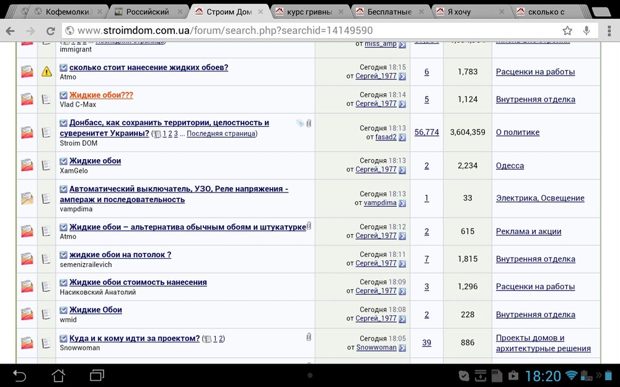Refresh the forum search results page
620x387 pixels.
click(x=51, y=29)
